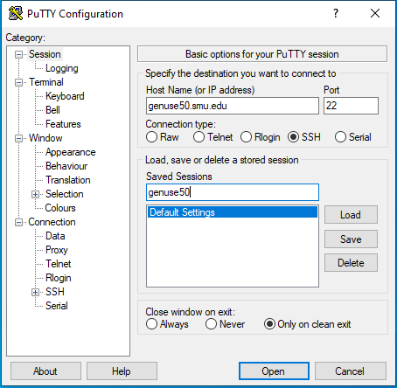397x388 pixels.
Task: Open the Logging category
Action: (x=62, y=68)
